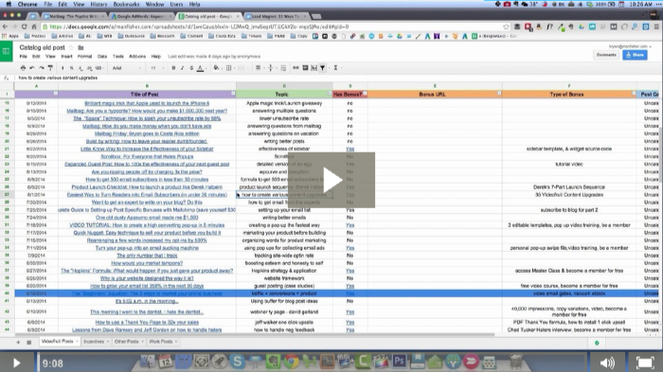This screenshot has width=663, height=372.
Task: Star the Catalog old post document
Action: (x=71, y=47)
